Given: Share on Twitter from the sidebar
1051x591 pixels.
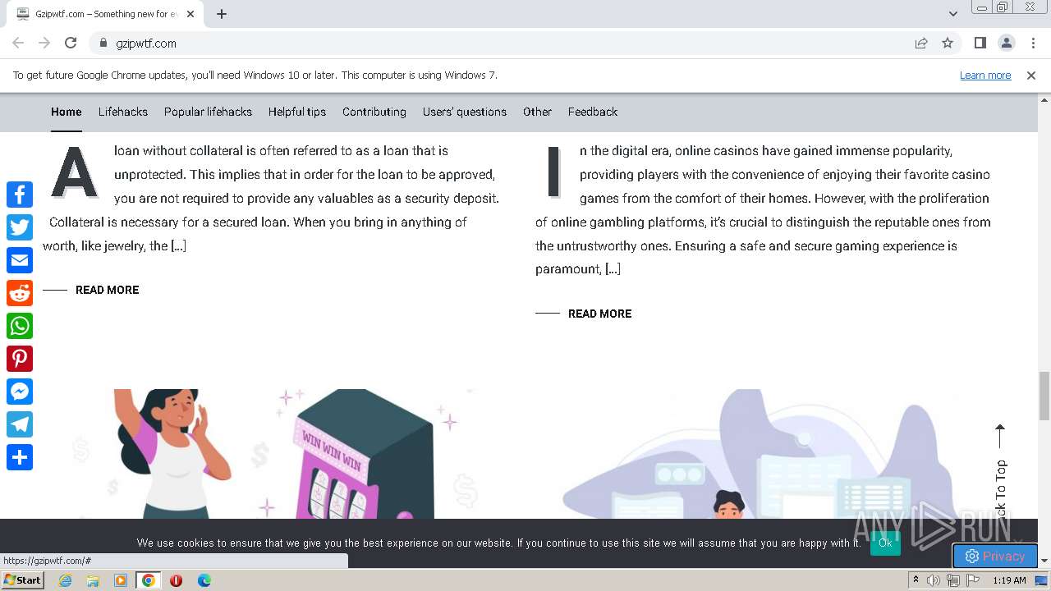Looking at the screenshot, I should tap(20, 227).
